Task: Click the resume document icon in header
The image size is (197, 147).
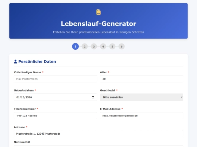Action: [98, 12]
